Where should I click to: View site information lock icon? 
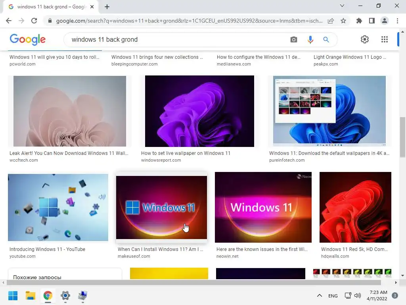(x=50, y=21)
